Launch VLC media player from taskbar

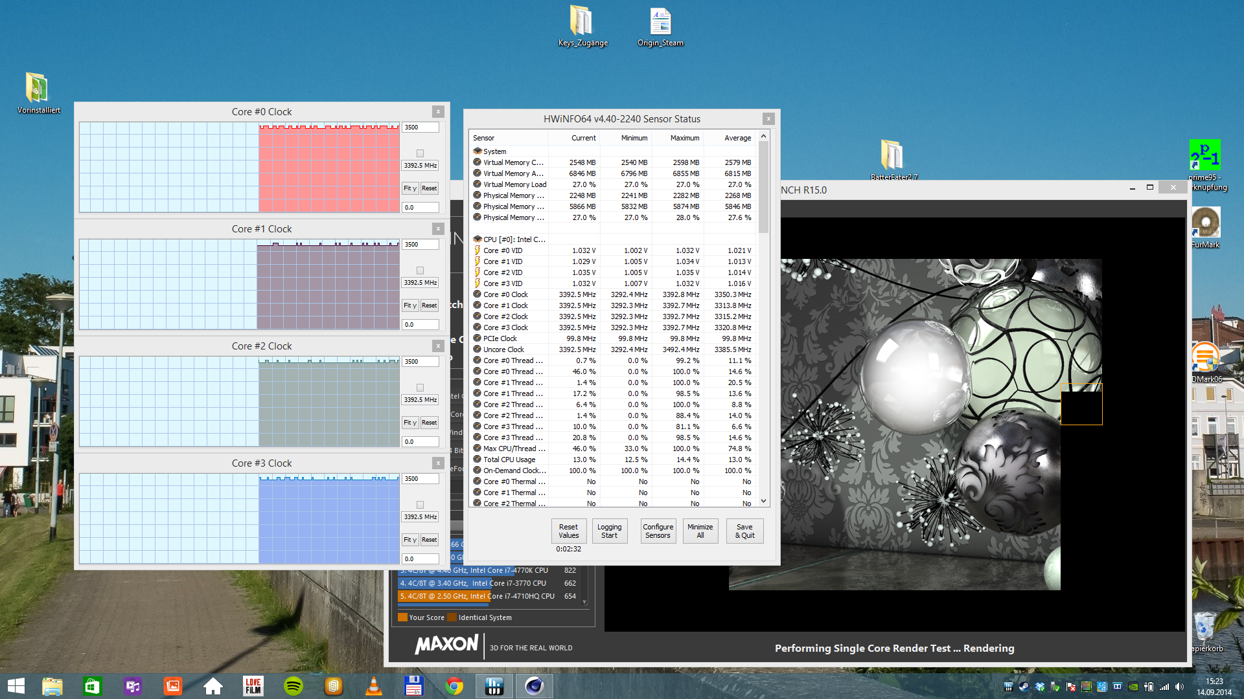[374, 686]
